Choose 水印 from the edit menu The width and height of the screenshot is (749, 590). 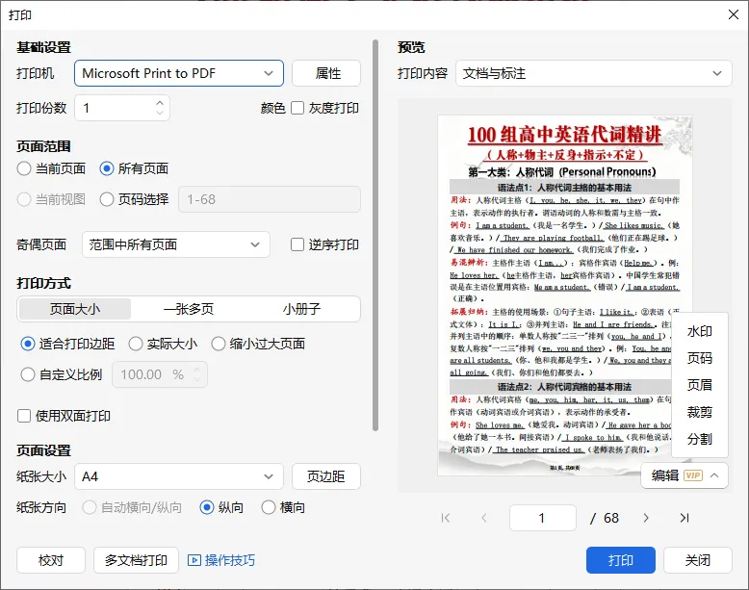(x=699, y=331)
